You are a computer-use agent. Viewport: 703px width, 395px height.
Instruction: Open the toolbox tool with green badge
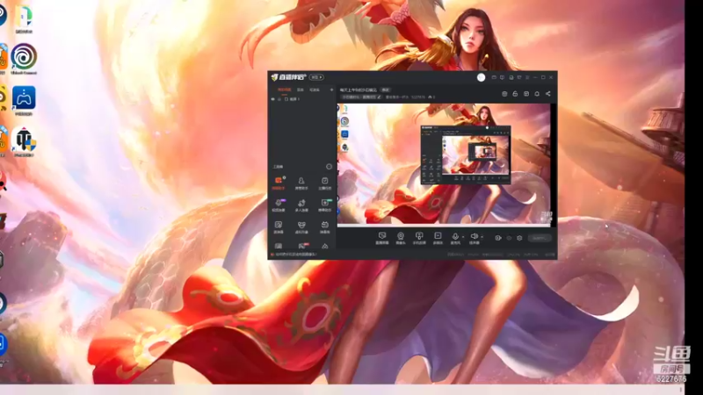325,205
